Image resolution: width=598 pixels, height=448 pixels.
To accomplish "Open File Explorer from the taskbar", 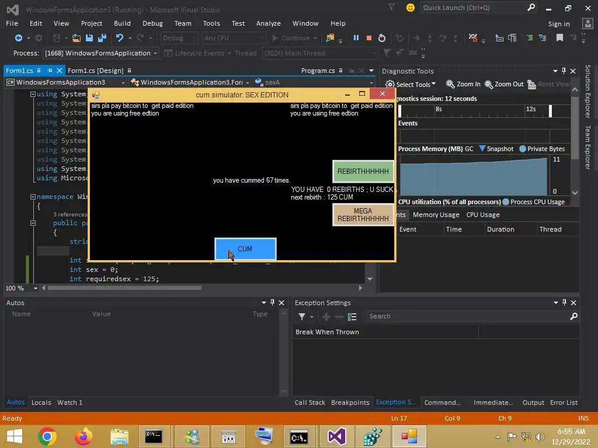I will pos(119,436).
